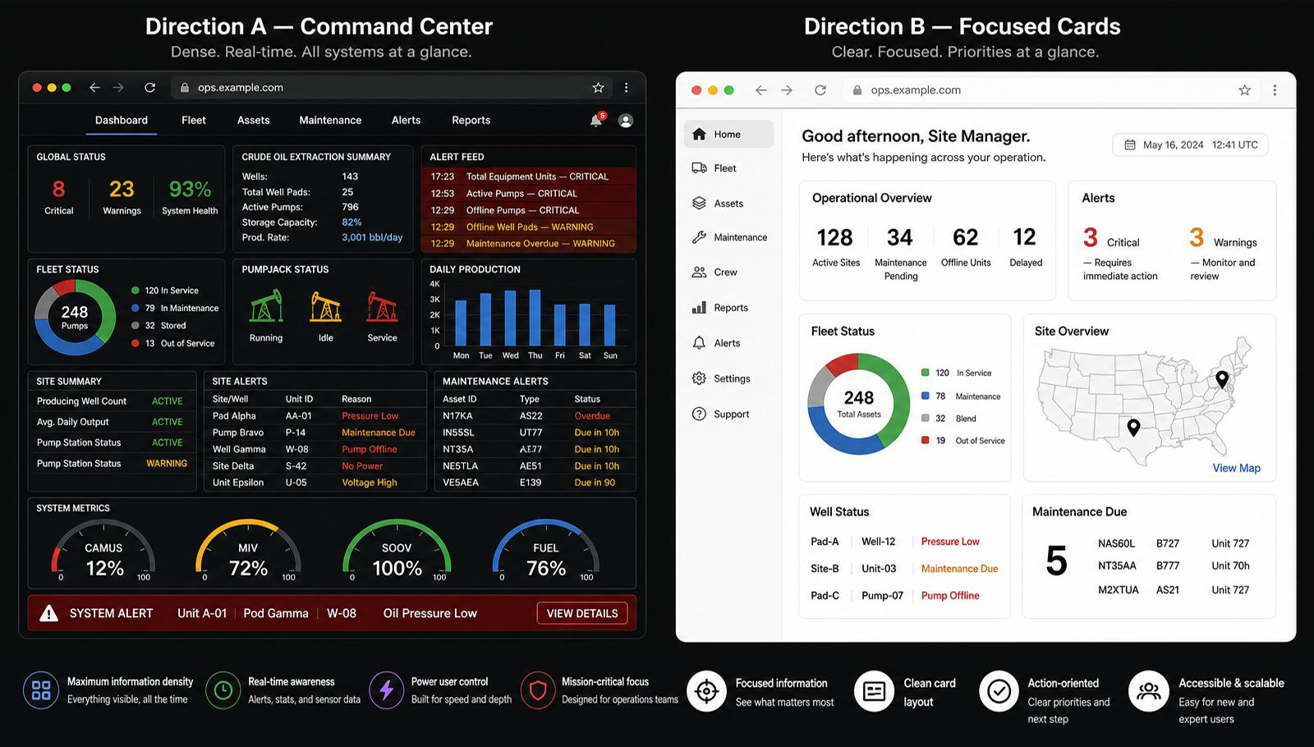Screen dimensions: 1314x747
Task: Go forward in dark Command Center browser
Action: 119,88
